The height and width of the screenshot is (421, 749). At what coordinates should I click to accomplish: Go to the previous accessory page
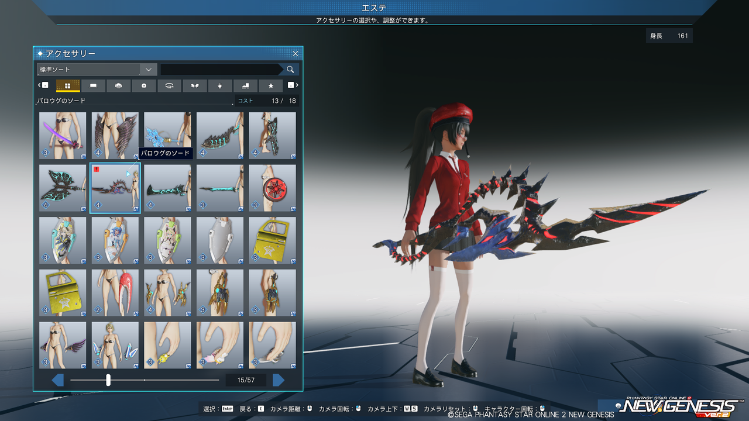point(58,380)
